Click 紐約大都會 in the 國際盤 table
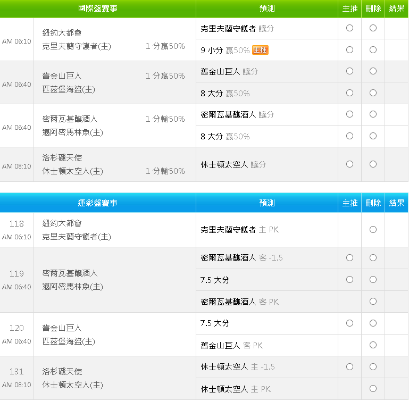 (x=62, y=33)
